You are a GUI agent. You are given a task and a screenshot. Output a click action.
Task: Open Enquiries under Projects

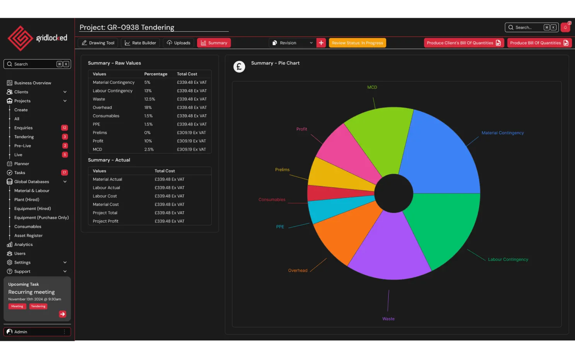pos(23,127)
